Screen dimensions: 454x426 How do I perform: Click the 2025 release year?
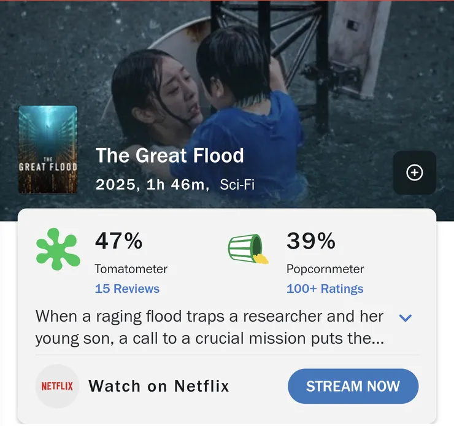point(117,184)
